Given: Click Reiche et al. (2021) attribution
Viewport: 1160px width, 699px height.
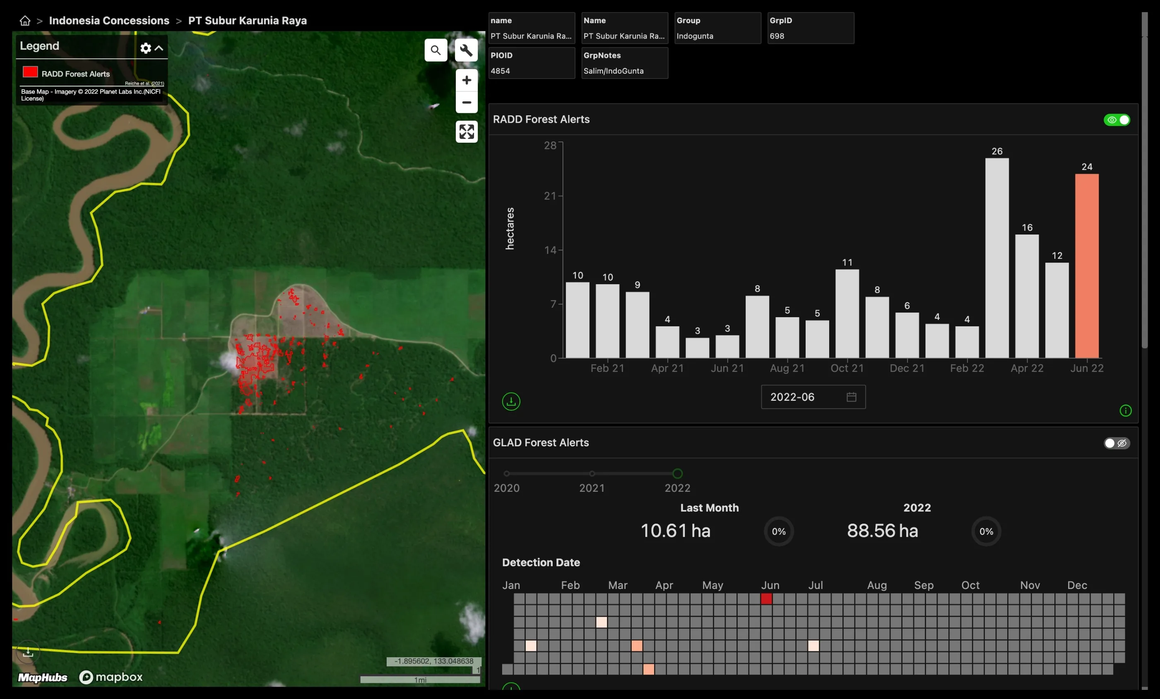Looking at the screenshot, I should tap(144, 83).
